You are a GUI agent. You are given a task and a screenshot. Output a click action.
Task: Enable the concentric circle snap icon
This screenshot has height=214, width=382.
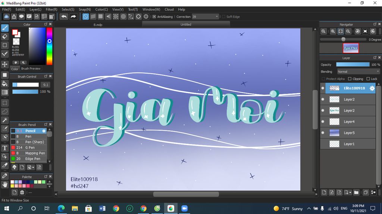(123, 16)
